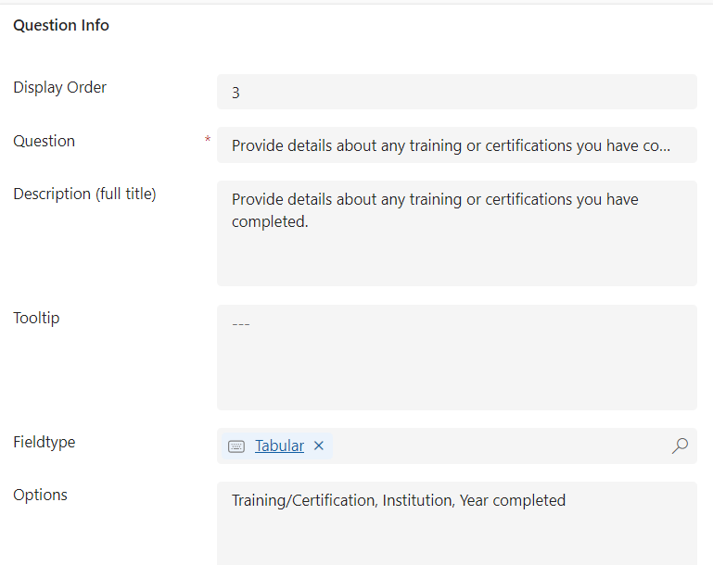Click into the empty Tooltip textarea

456,358
